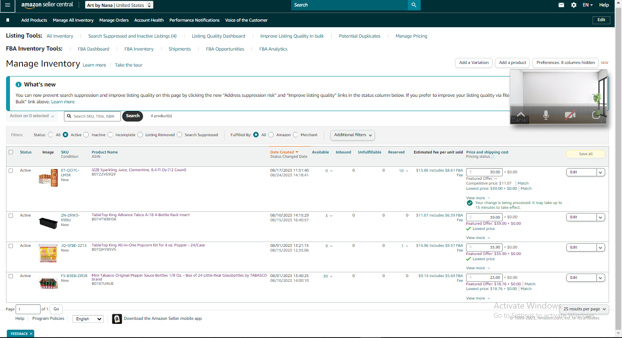This screenshot has width=622, height=338.
Task: Check the box for SKU ET-QO7C-LM5K
Action: (11, 171)
